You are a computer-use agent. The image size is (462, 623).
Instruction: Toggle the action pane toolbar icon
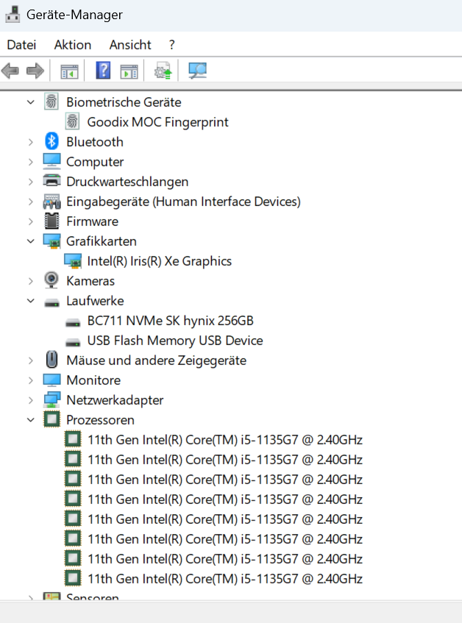[129, 71]
